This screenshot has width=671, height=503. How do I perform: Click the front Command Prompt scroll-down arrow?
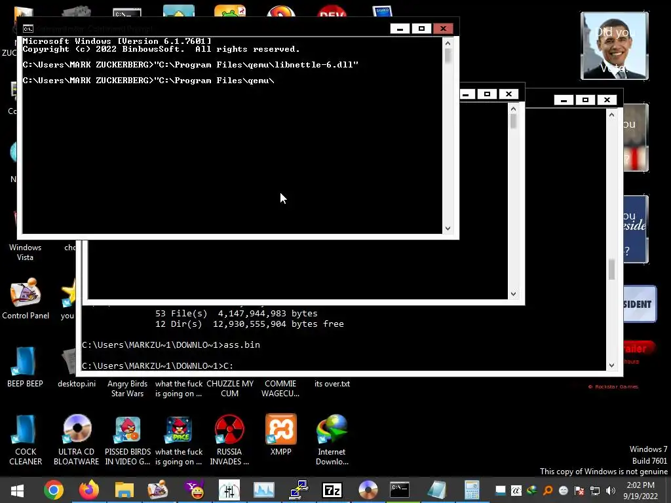point(448,229)
